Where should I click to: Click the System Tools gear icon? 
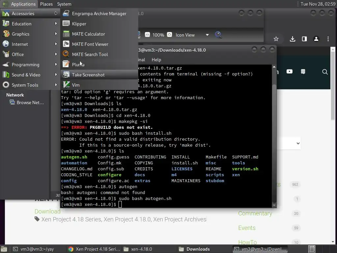click(x=6, y=85)
